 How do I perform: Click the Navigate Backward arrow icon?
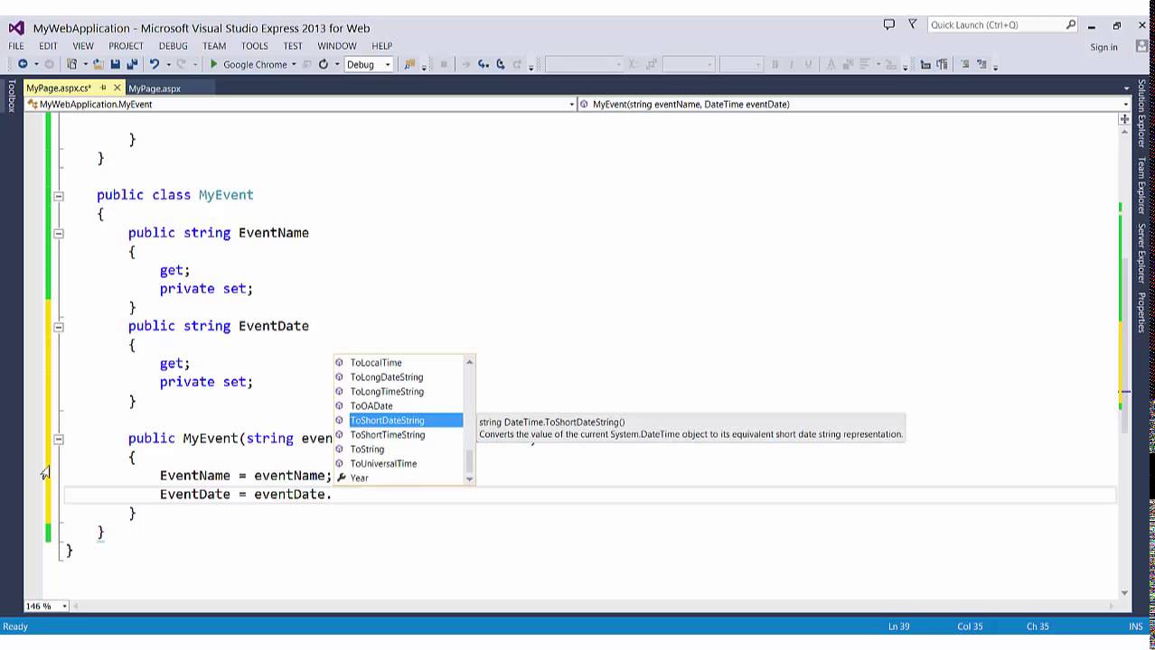coord(23,64)
